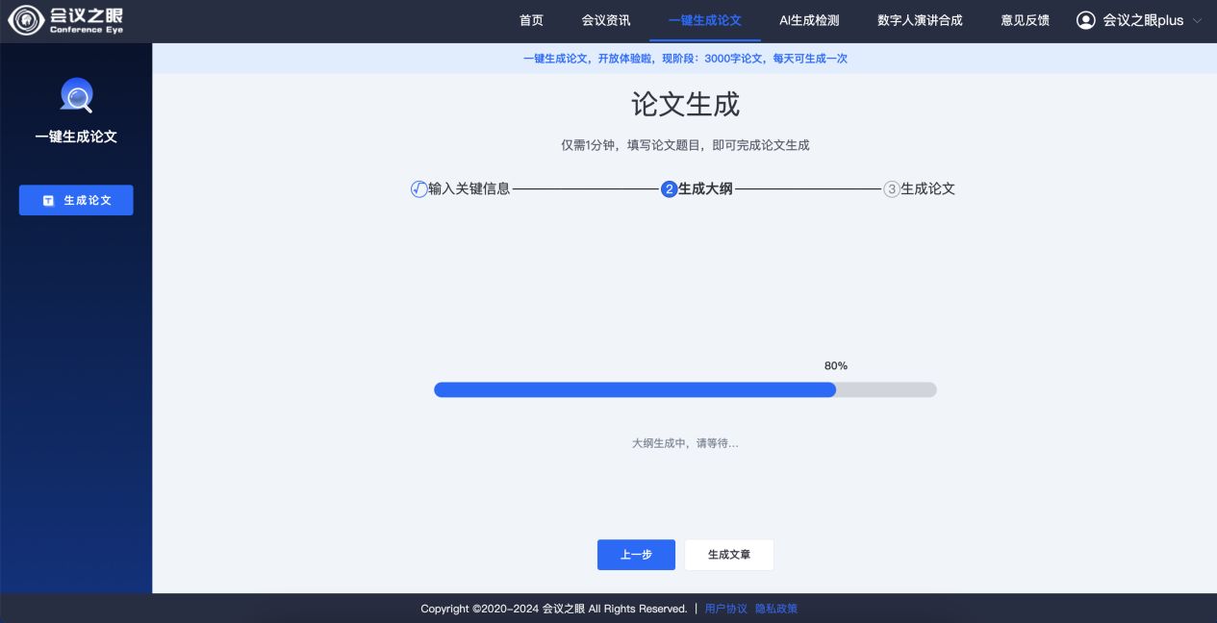Screen dimensions: 1217x623
Task: Open the 用户协议 link
Action: (x=725, y=609)
